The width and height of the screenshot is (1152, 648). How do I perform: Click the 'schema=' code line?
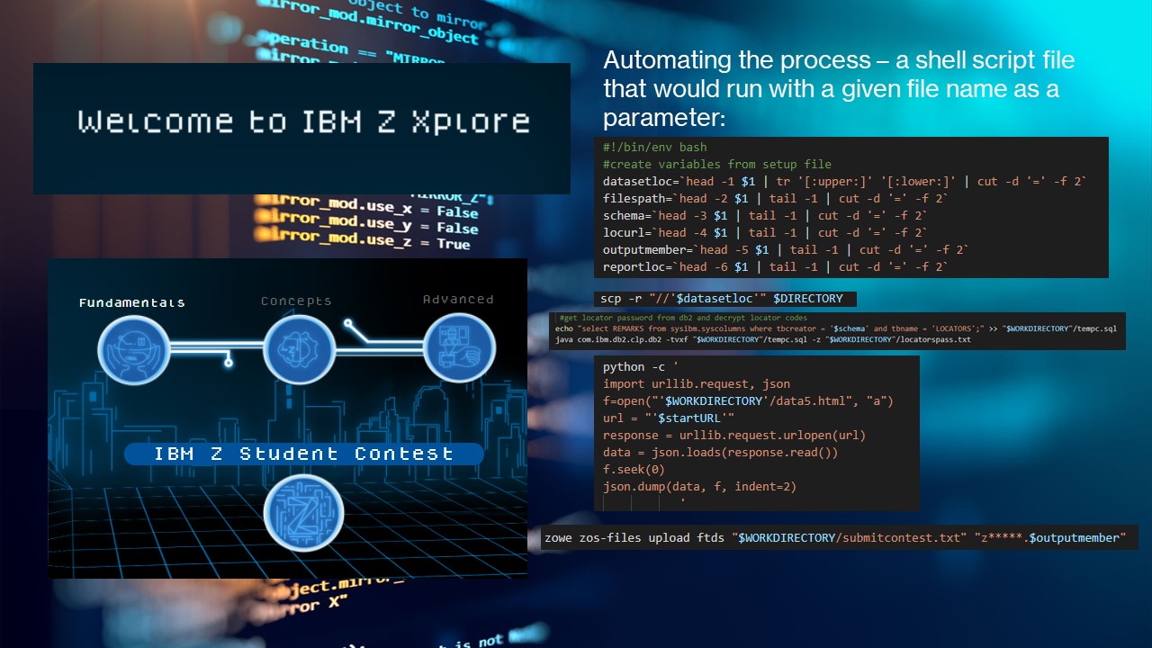click(x=766, y=215)
